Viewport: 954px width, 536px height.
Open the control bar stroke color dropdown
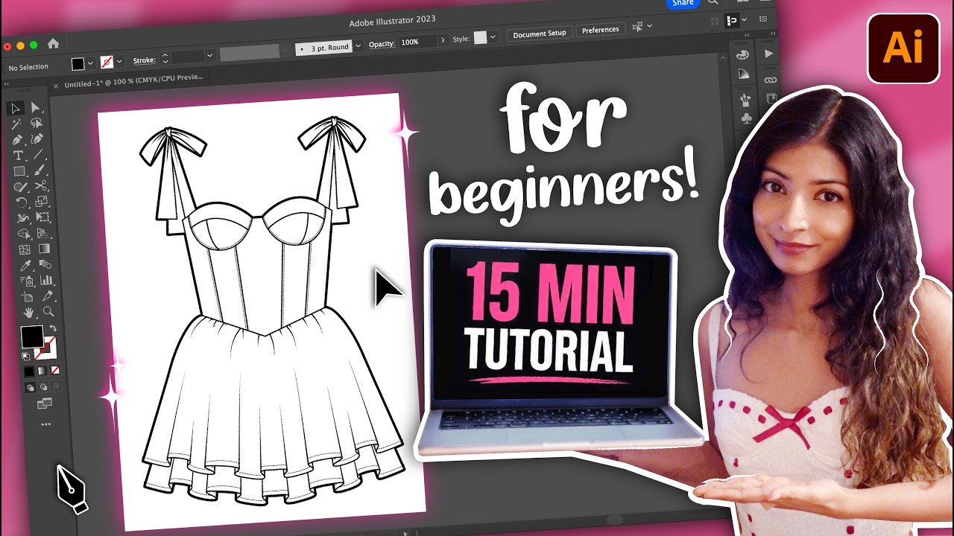click(x=119, y=61)
